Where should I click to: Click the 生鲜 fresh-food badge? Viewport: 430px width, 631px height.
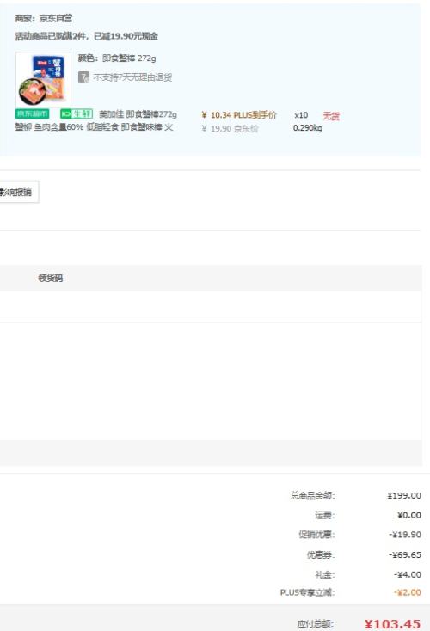pyautogui.click(x=77, y=113)
